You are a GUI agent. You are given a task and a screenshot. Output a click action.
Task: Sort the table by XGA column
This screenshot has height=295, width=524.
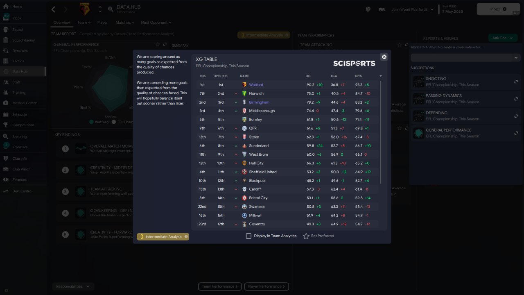tap(334, 76)
